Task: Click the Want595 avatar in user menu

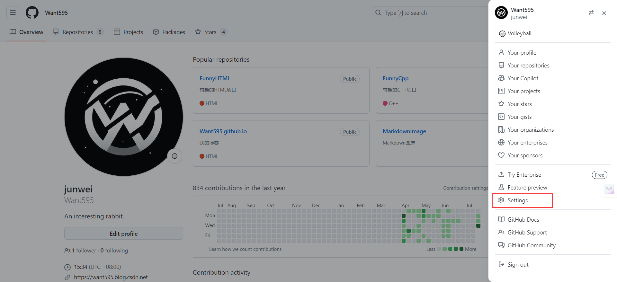Action: [x=501, y=13]
